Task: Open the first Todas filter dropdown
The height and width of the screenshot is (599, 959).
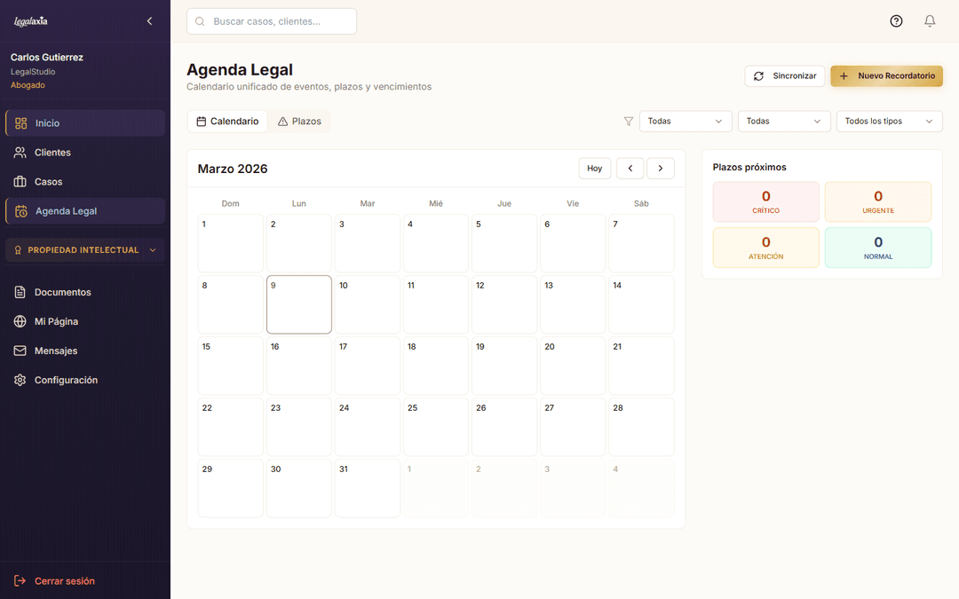Action: tap(686, 121)
